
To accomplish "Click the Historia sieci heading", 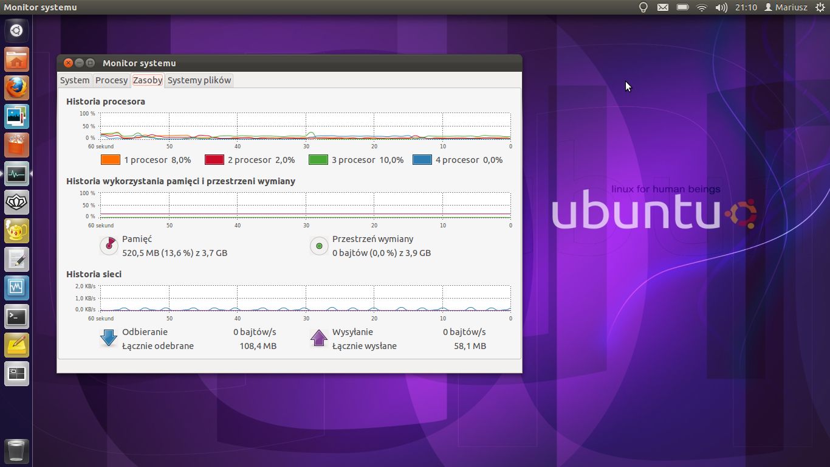I will click(94, 274).
